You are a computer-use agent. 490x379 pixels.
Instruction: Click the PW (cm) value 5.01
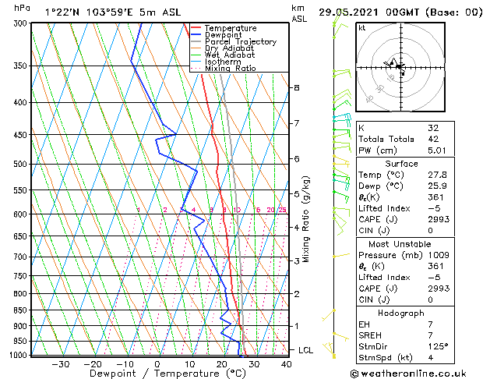coord(437,151)
